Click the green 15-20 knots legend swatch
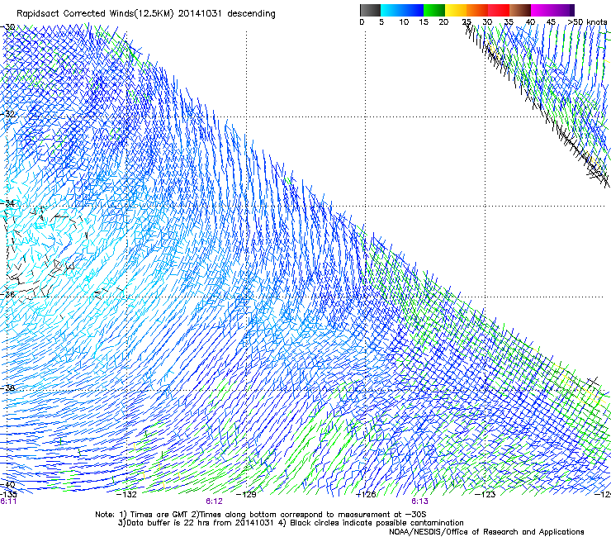The width and height of the screenshot is (611, 537). (434, 10)
